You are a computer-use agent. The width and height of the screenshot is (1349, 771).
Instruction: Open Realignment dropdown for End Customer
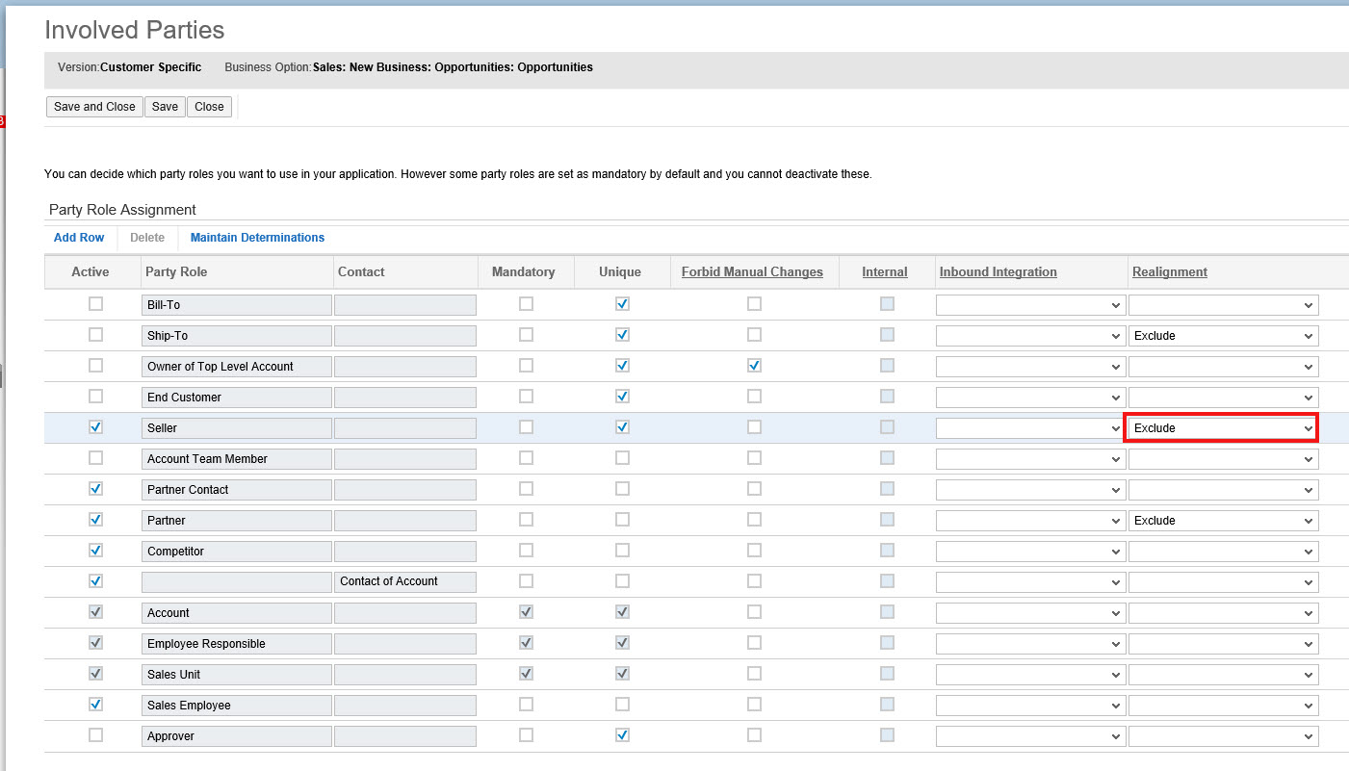(x=1223, y=398)
